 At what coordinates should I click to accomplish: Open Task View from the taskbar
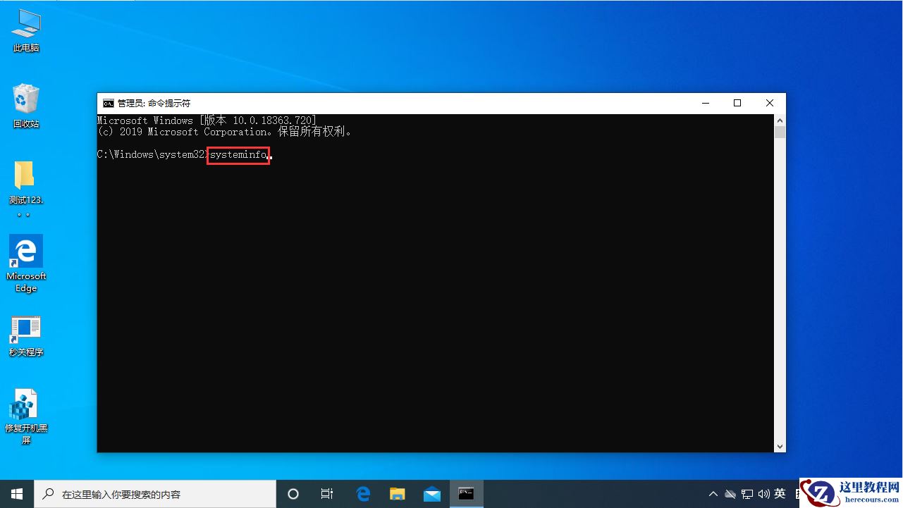coord(327,494)
